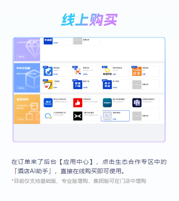Click the red thumbs-up app icon
This screenshot has width=179, height=201.
tap(78, 103)
